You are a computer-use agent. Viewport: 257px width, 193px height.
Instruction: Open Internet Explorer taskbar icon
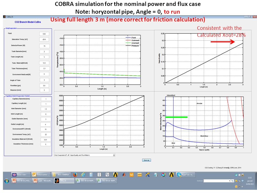click(x=83, y=175)
